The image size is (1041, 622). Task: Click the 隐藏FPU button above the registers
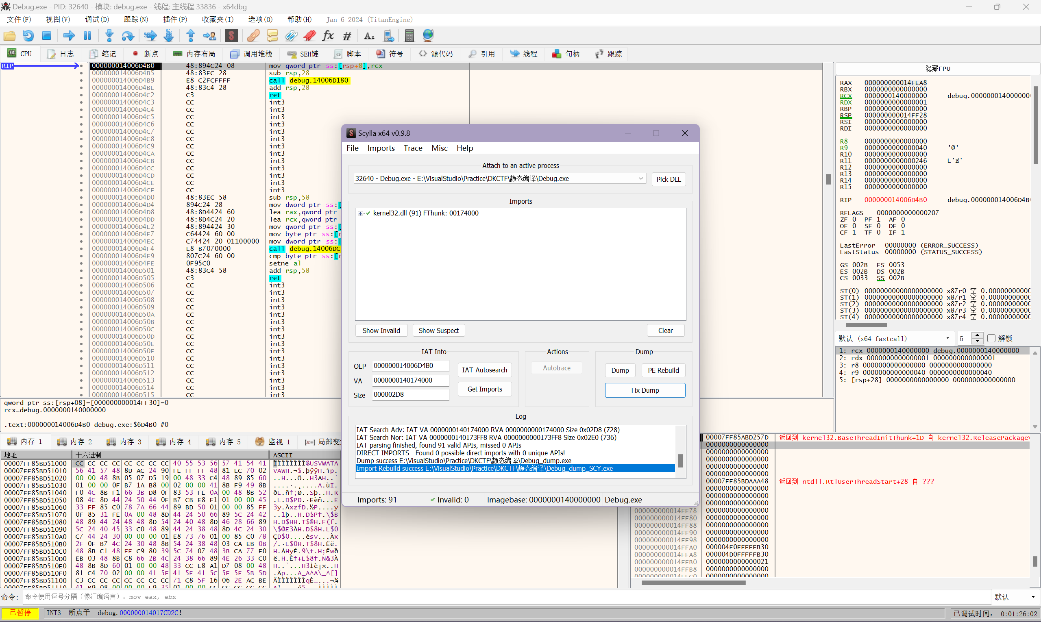[937, 68]
